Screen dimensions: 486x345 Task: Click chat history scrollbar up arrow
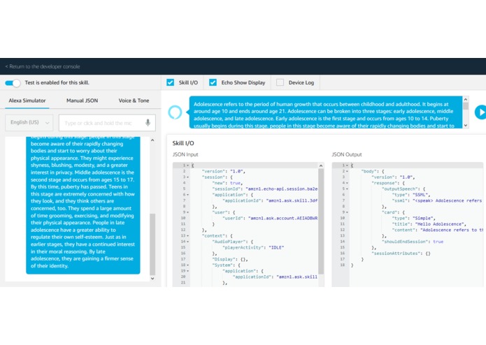(x=152, y=140)
